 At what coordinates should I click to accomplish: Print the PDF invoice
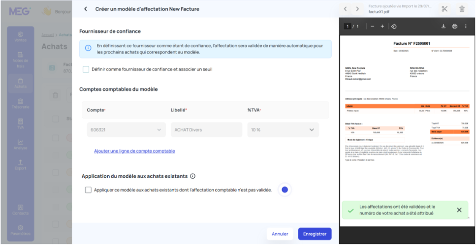pyautogui.click(x=454, y=27)
